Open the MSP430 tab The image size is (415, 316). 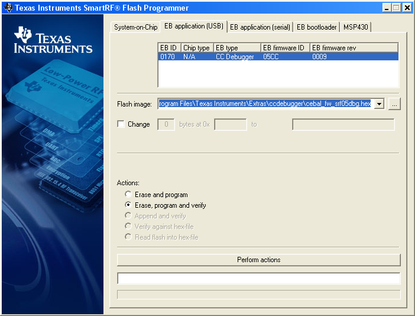pyautogui.click(x=355, y=27)
